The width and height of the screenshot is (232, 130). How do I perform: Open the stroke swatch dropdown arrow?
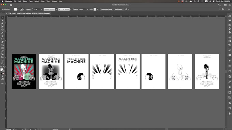pos(24,9)
